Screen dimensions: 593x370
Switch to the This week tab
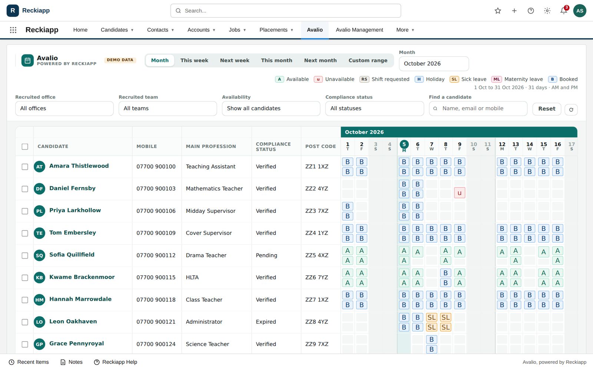pyautogui.click(x=194, y=60)
